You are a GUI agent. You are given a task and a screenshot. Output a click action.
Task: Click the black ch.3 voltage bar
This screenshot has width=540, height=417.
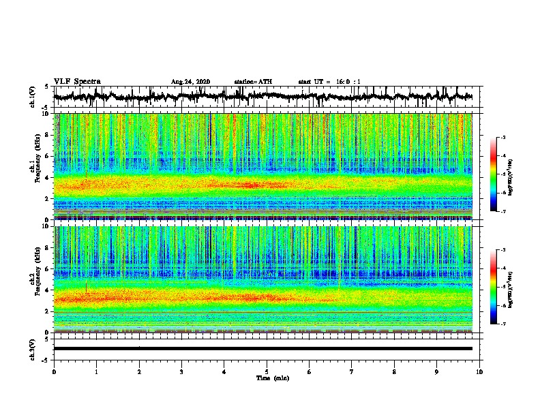coord(263,349)
